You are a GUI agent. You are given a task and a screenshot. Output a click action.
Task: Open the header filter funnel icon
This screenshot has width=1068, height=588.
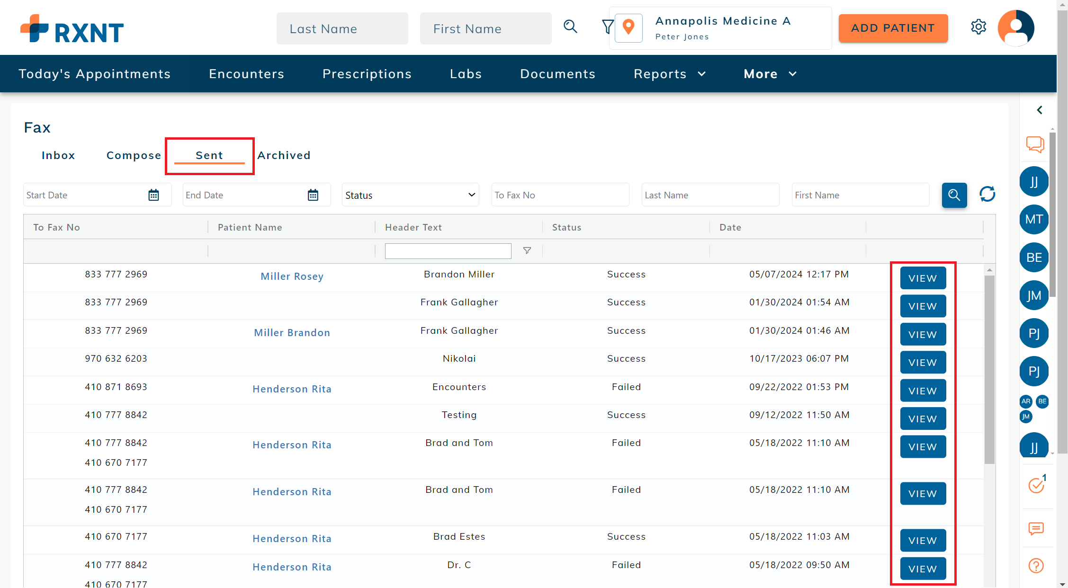[607, 27]
